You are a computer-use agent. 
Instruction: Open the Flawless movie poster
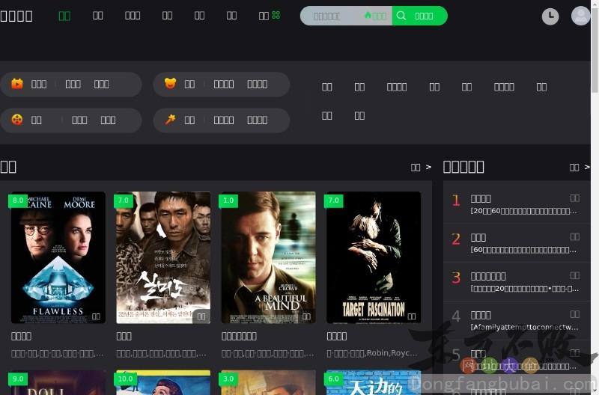(x=58, y=257)
